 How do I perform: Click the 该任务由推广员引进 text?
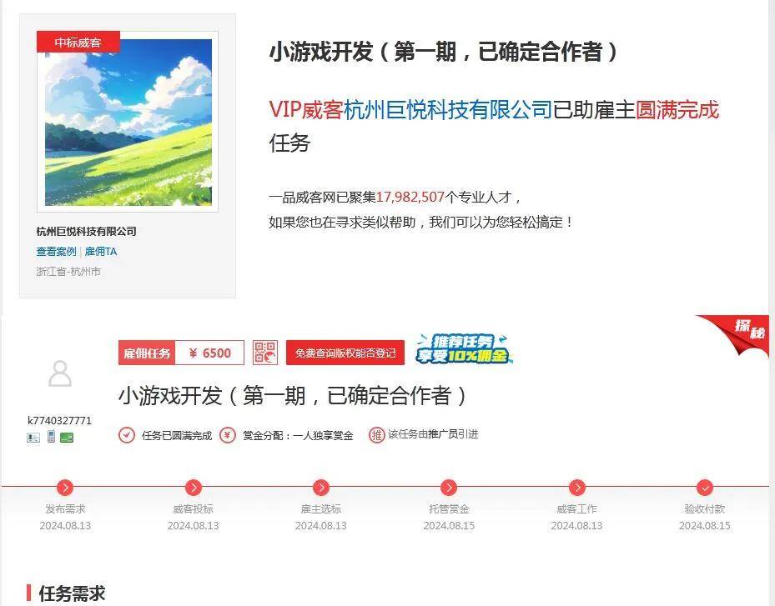click(x=433, y=434)
